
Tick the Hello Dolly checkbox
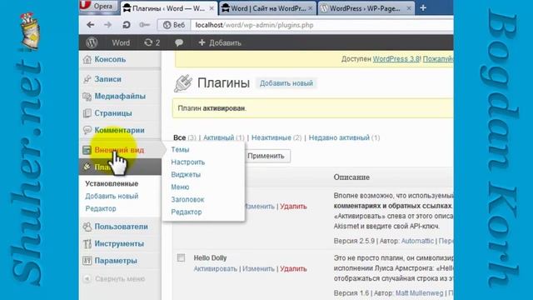coord(181,257)
